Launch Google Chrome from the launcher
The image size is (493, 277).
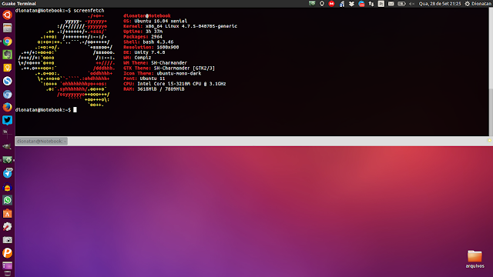7,42
